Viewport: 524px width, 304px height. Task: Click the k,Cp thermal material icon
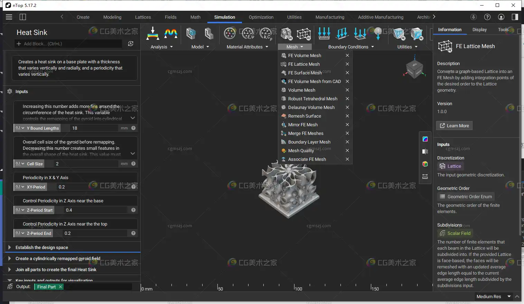[266, 34]
